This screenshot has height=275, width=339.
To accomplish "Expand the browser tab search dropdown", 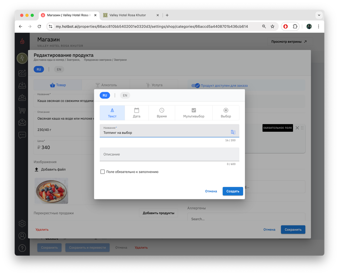I will [x=319, y=15].
